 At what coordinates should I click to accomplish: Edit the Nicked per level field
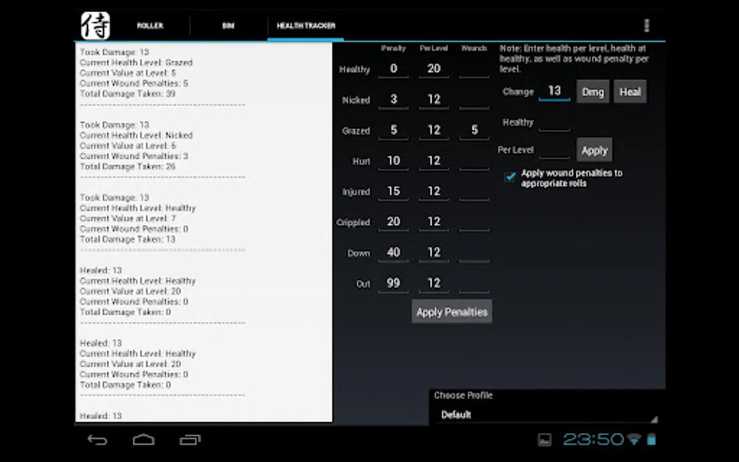coord(434,100)
